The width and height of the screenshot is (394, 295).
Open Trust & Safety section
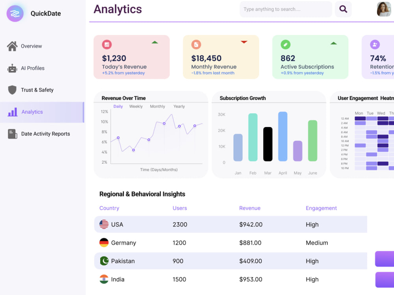click(37, 90)
